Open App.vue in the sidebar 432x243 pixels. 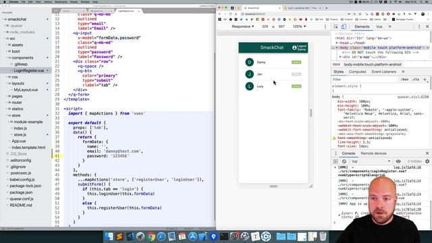[19, 141]
